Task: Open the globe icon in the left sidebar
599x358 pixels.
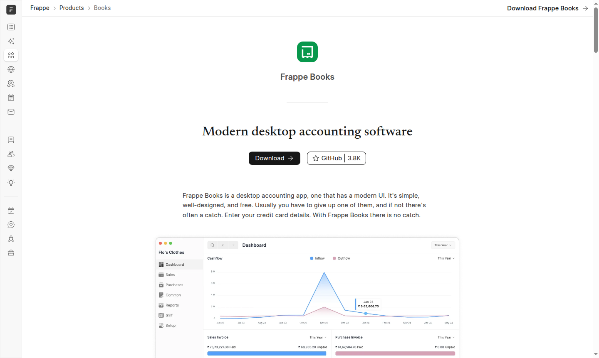Action: click(11, 69)
